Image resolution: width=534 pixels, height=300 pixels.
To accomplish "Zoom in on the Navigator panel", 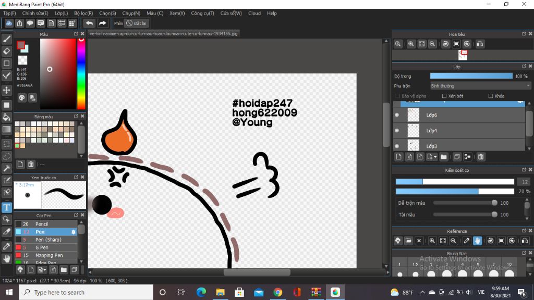I will click(411, 44).
